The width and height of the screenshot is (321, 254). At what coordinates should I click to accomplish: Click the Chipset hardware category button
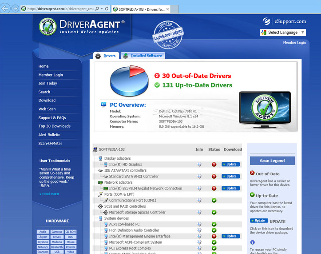pos(43,237)
